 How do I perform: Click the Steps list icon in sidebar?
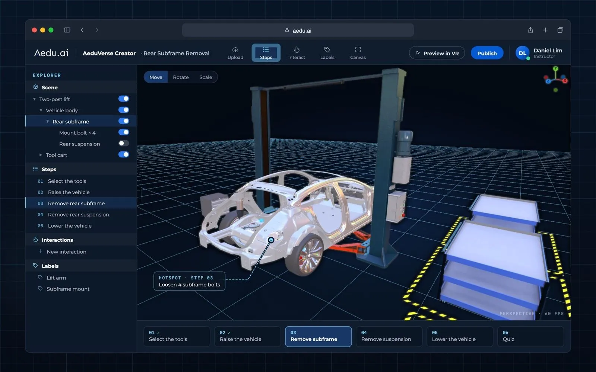[x=35, y=169]
